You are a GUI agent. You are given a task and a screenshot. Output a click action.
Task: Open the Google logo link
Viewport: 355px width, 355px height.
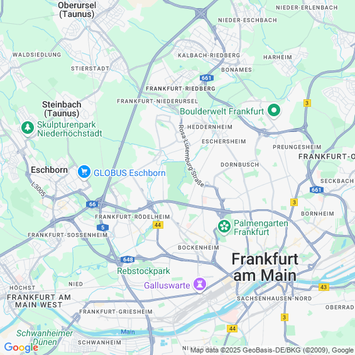click(21, 347)
